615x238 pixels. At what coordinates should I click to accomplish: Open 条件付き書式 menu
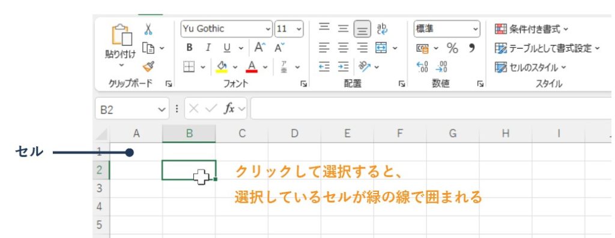[532, 29]
